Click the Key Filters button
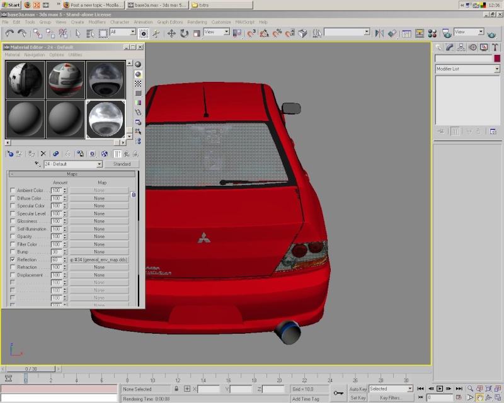504x403 pixels. click(391, 398)
